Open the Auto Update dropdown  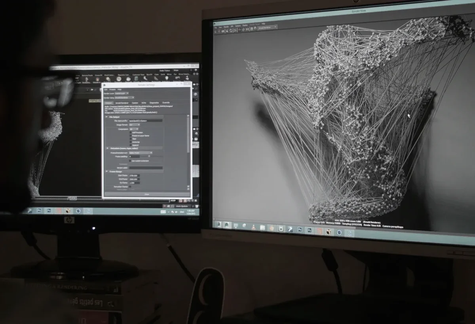(184, 206)
